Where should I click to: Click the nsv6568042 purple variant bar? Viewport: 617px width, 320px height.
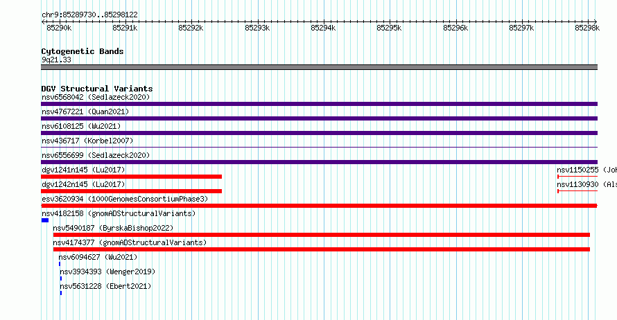[x=319, y=104]
